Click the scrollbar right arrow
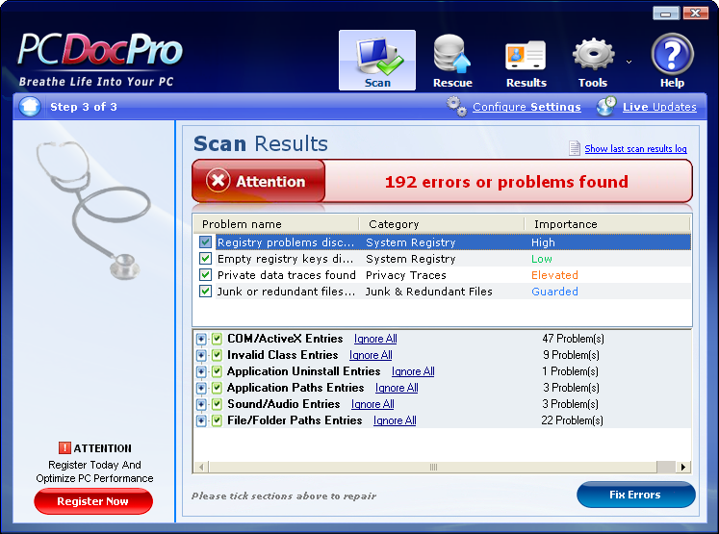 tap(683, 467)
